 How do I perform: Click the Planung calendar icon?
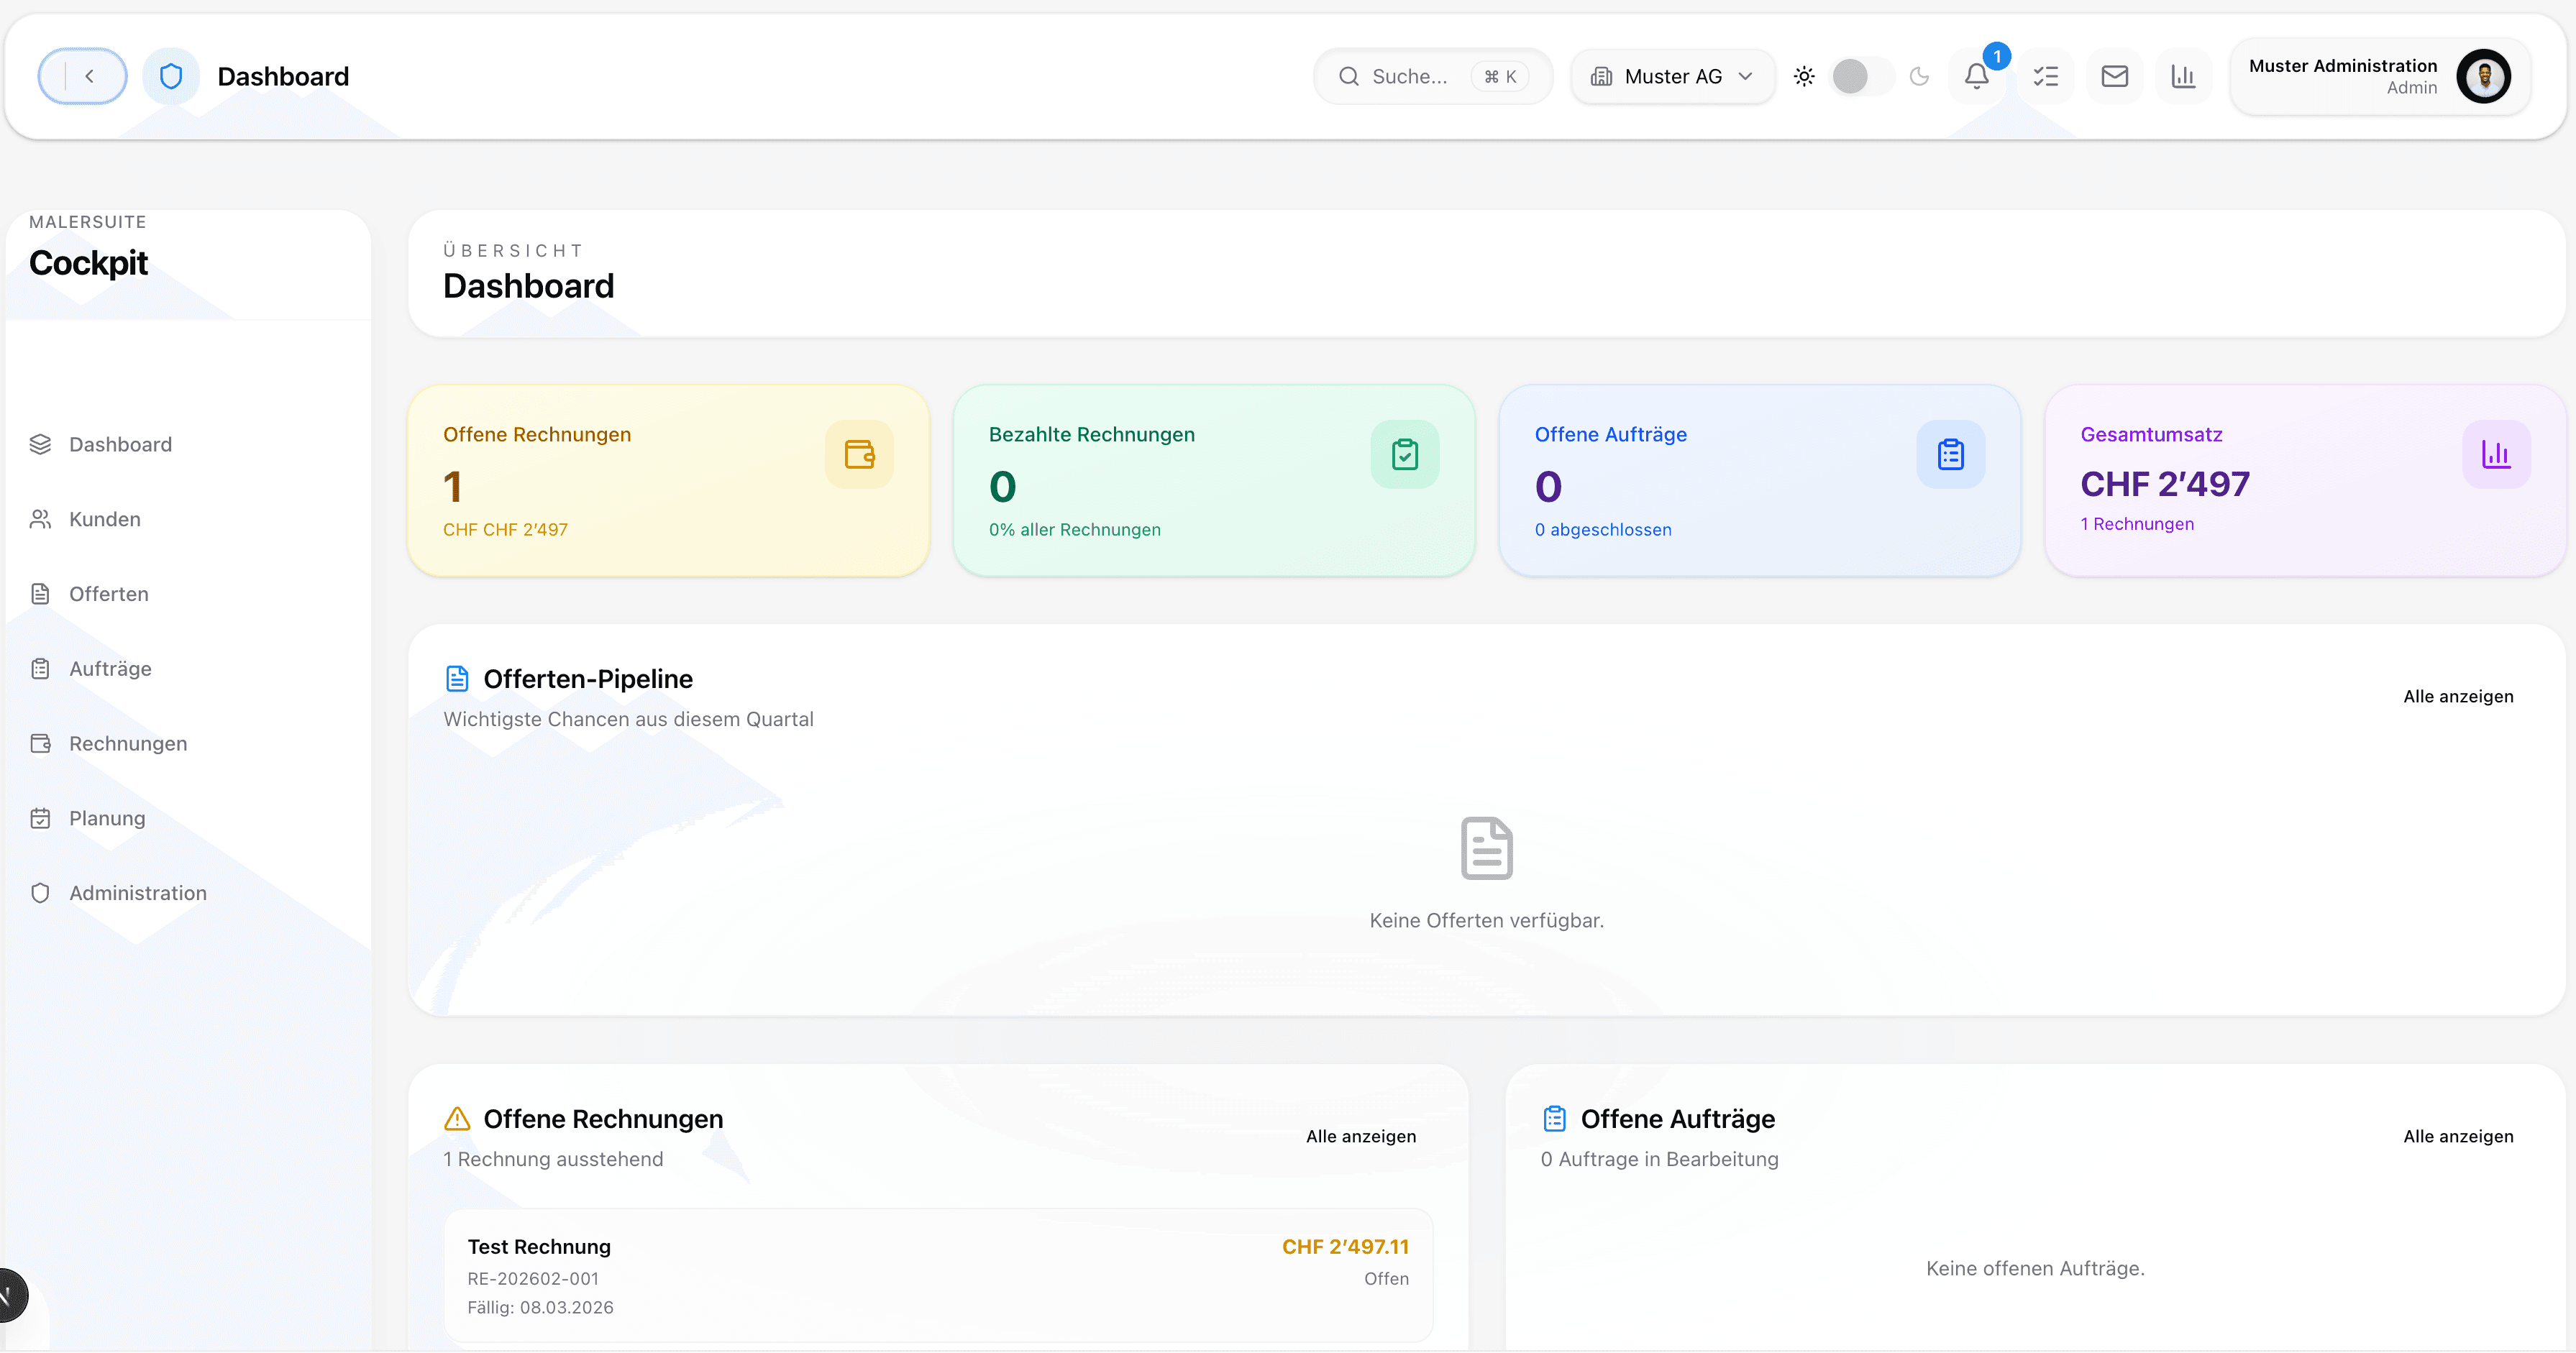(x=40, y=818)
